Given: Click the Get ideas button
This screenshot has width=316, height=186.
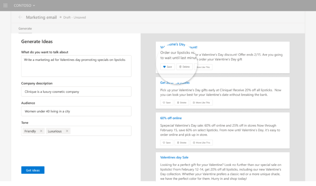Looking at the screenshot, I should pos(33,170).
